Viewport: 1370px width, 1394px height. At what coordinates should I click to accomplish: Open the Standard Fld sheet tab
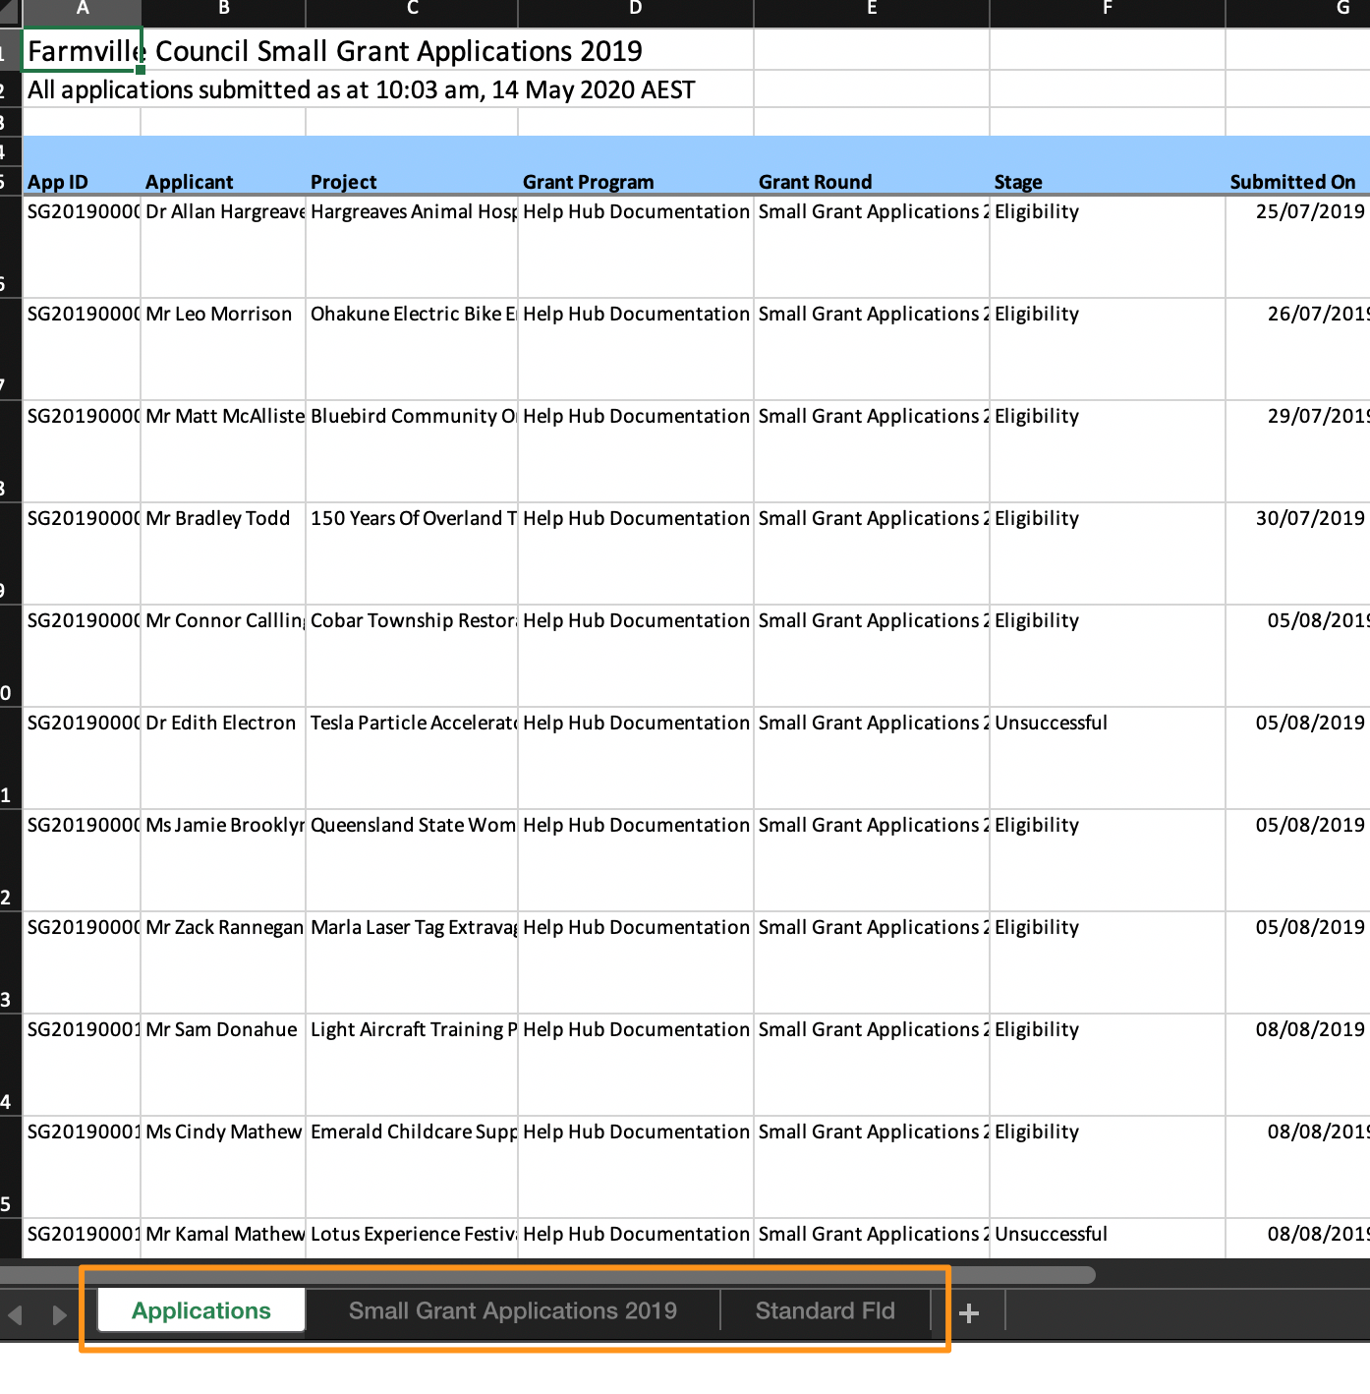[x=825, y=1311]
